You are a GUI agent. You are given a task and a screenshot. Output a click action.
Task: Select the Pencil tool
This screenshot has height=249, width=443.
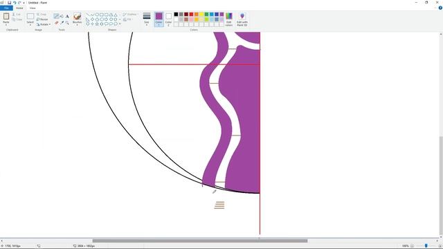coord(57,16)
